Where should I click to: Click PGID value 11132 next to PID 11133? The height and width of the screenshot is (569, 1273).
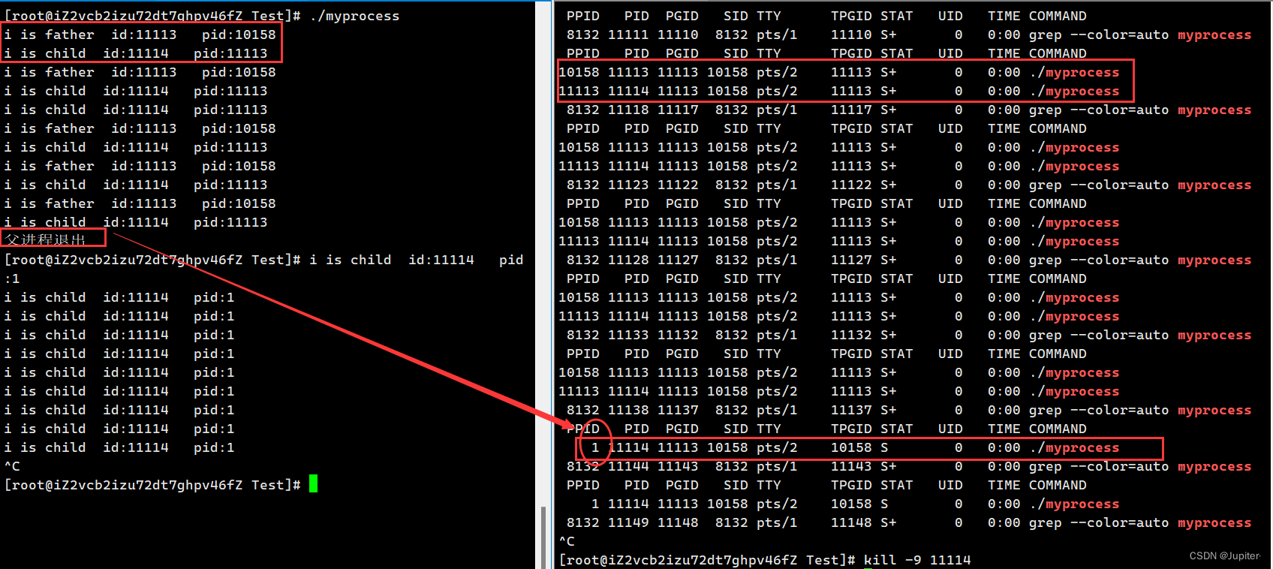coord(678,335)
